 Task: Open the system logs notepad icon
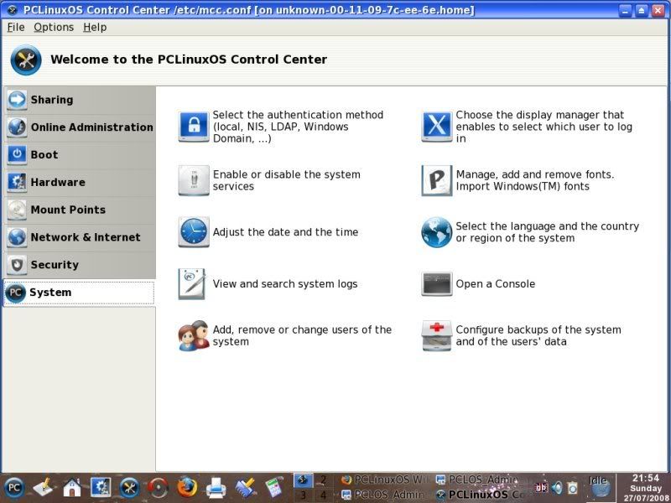coord(192,283)
